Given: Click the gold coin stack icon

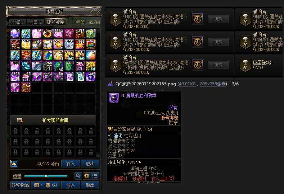Looking at the screenshot, I should click(14, 164).
